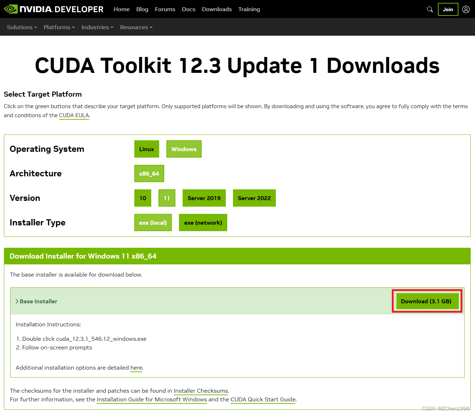
Task: Expand the Base Installer section
Action: pyautogui.click(x=36, y=301)
